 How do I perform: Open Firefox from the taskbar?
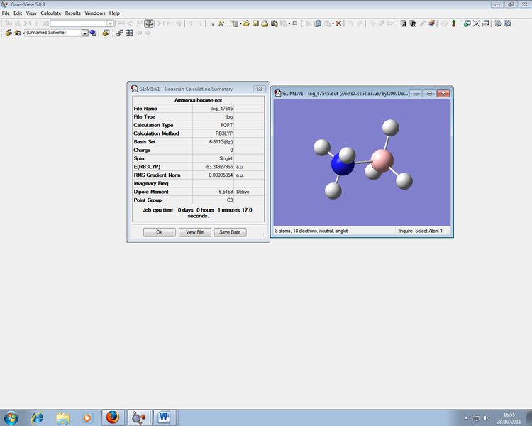[x=113, y=417]
